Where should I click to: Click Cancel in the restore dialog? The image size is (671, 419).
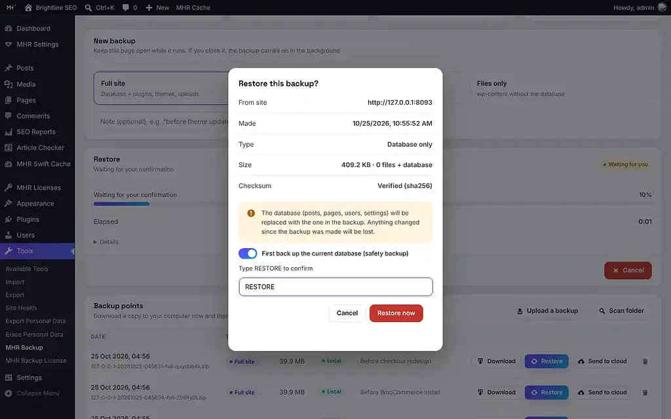[347, 313]
